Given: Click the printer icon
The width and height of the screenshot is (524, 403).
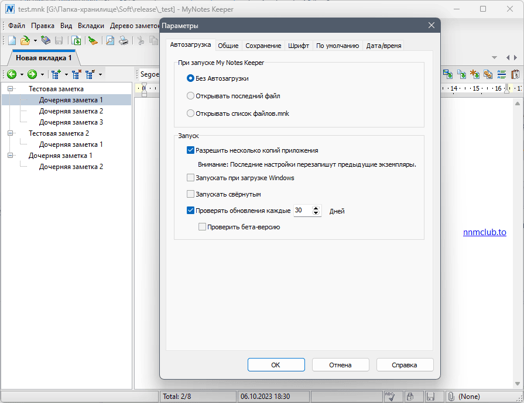Looking at the screenshot, I should pyautogui.click(x=124, y=41).
